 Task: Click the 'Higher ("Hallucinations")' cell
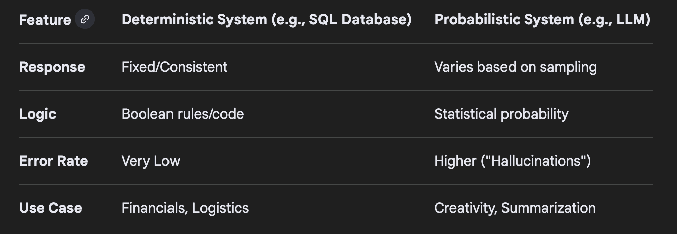pos(512,161)
